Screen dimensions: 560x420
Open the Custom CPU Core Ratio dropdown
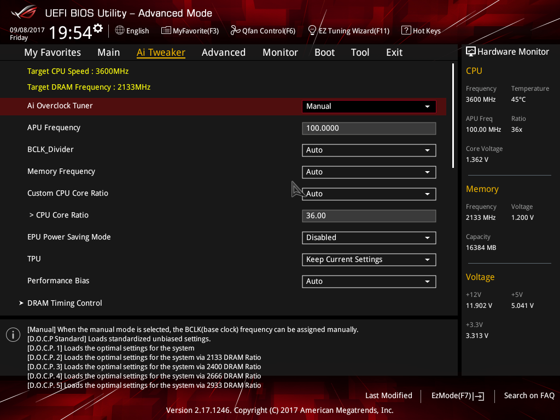[369, 194]
